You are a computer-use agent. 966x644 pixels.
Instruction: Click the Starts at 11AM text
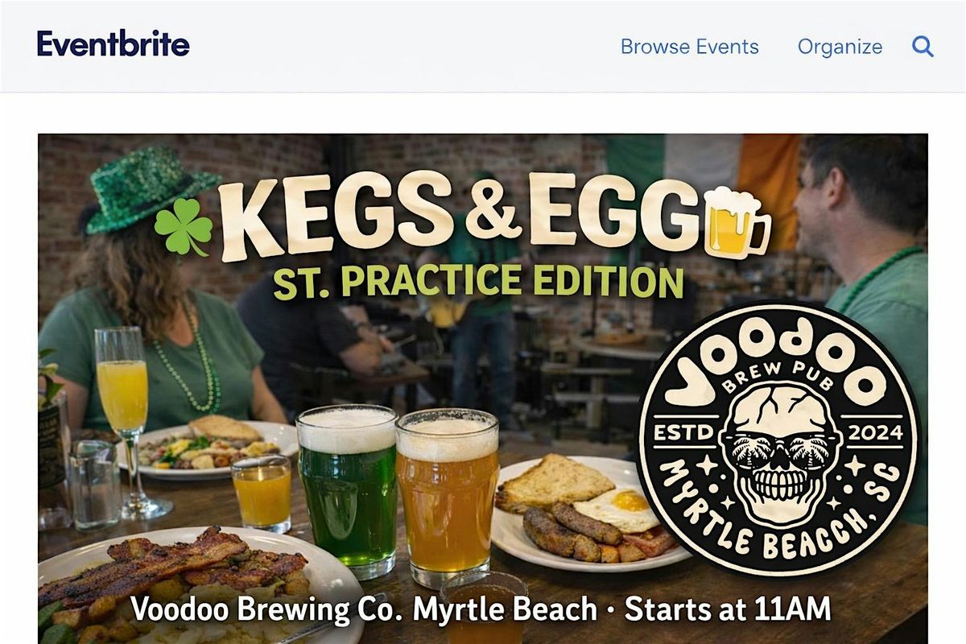[728, 609]
